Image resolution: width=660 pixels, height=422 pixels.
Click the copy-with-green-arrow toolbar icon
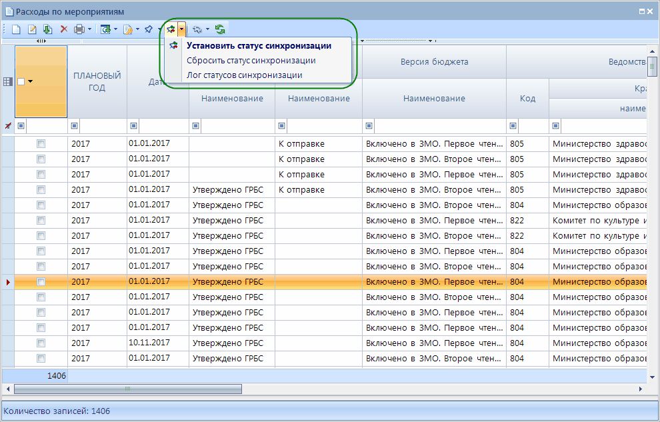click(47, 29)
